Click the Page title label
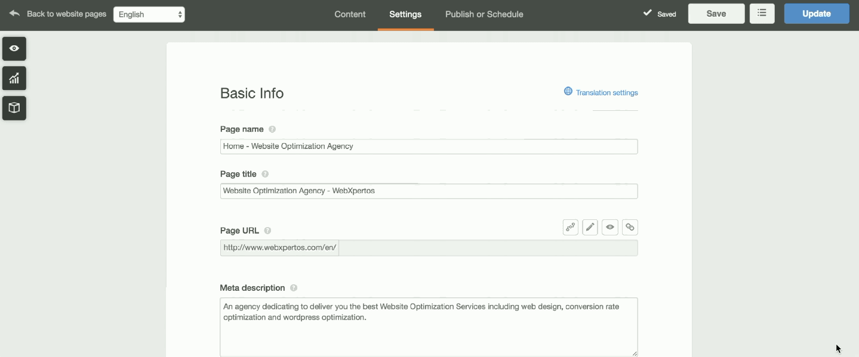 pos(238,174)
